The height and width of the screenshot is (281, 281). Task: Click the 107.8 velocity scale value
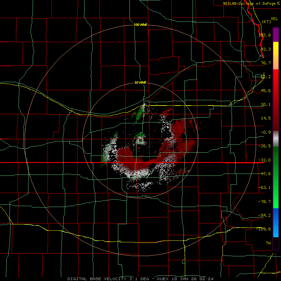(x=264, y=35)
